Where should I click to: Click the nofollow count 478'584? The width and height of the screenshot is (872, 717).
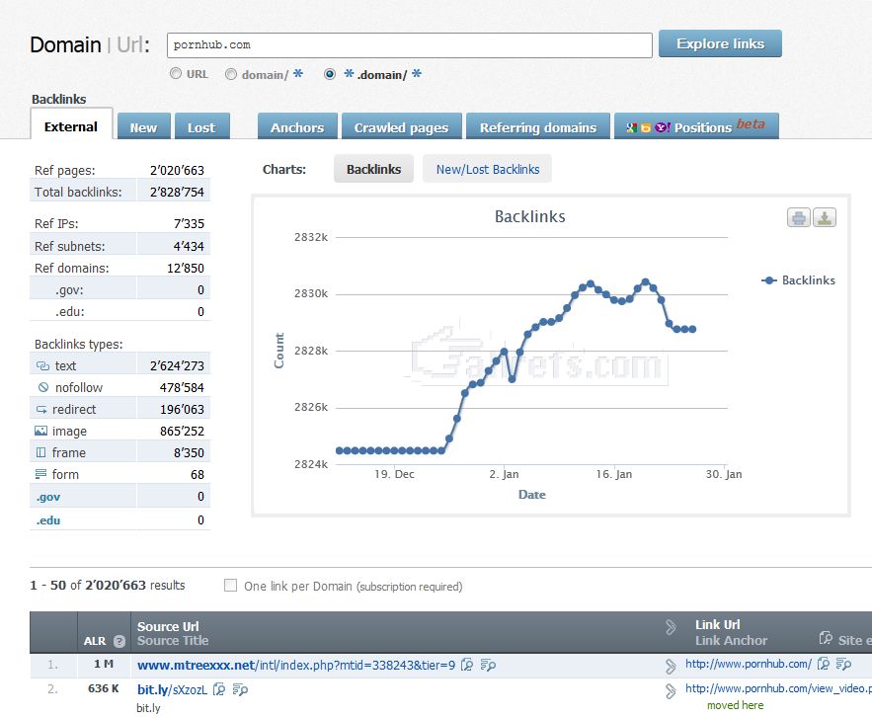point(182,387)
